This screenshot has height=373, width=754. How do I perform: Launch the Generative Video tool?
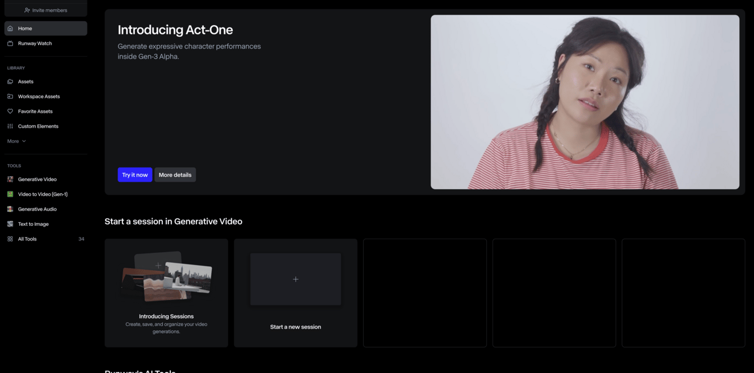point(46,179)
